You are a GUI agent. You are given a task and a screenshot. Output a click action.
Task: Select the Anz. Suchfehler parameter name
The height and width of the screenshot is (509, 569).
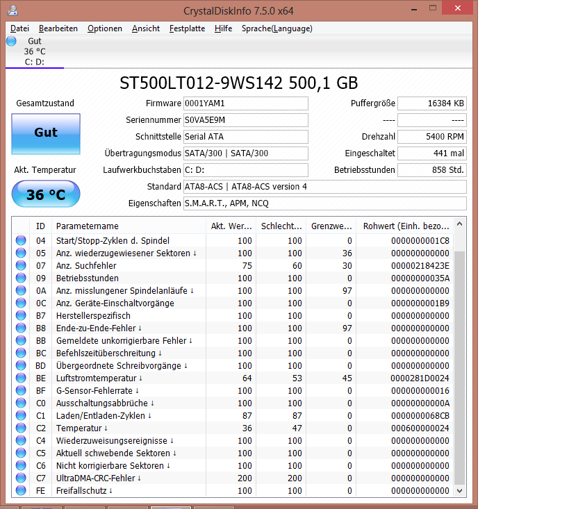pos(86,265)
